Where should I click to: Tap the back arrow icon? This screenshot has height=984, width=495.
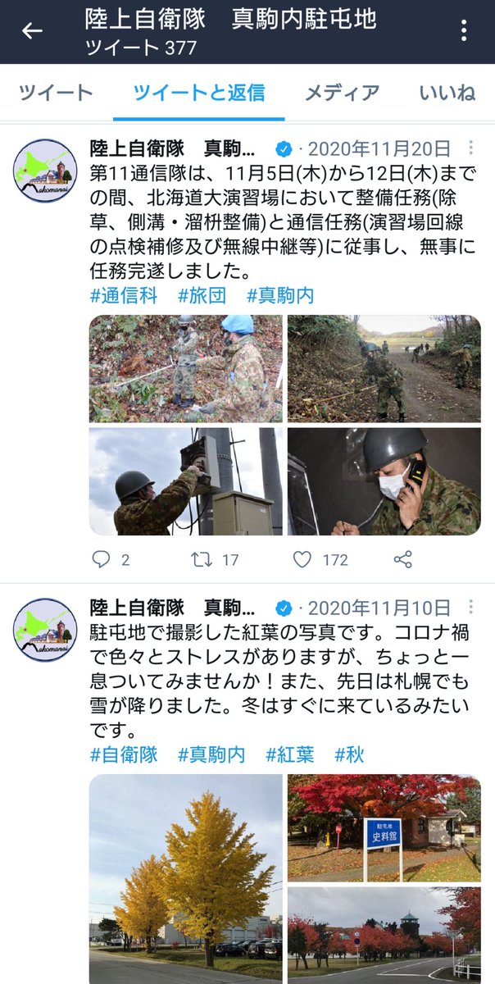(32, 31)
